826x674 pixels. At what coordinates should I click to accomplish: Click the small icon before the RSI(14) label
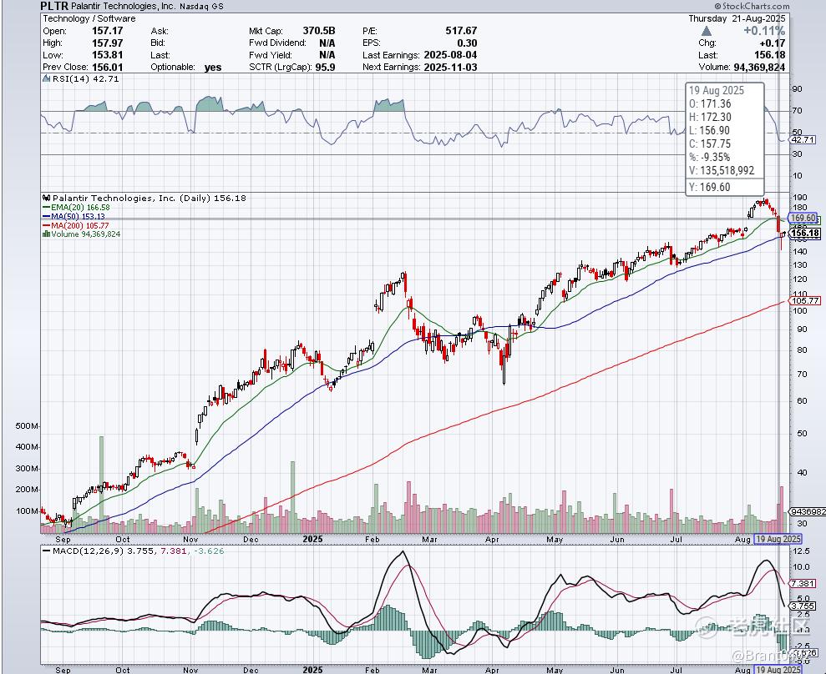[x=47, y=79]
